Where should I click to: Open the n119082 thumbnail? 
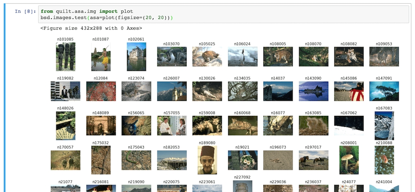[x=65, y=91]
